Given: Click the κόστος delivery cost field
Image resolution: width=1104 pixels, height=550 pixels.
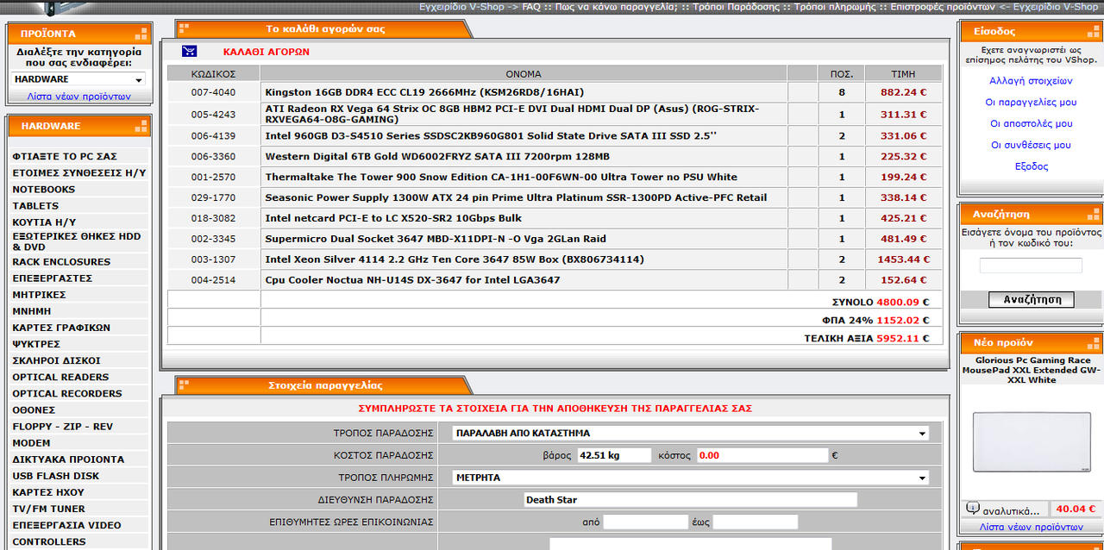Looking at the screenshot, I should (x=762, y=455).
